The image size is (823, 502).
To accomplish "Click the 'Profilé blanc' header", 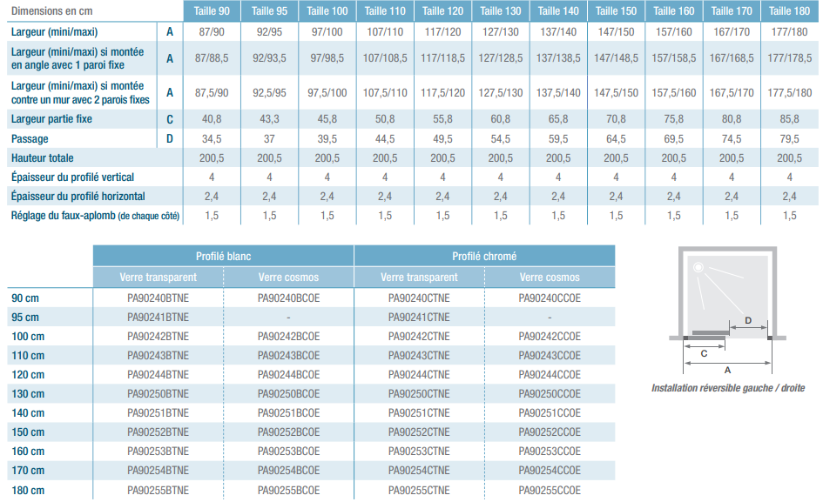I will tap(223, 256).
